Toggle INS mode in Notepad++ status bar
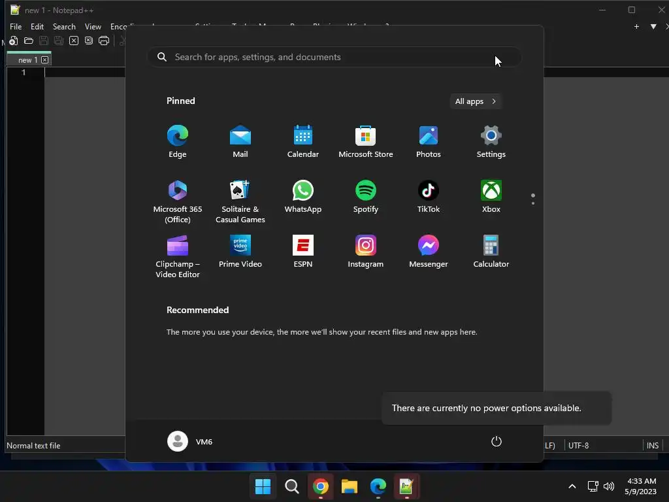The image size is (669, 502). 653,446
